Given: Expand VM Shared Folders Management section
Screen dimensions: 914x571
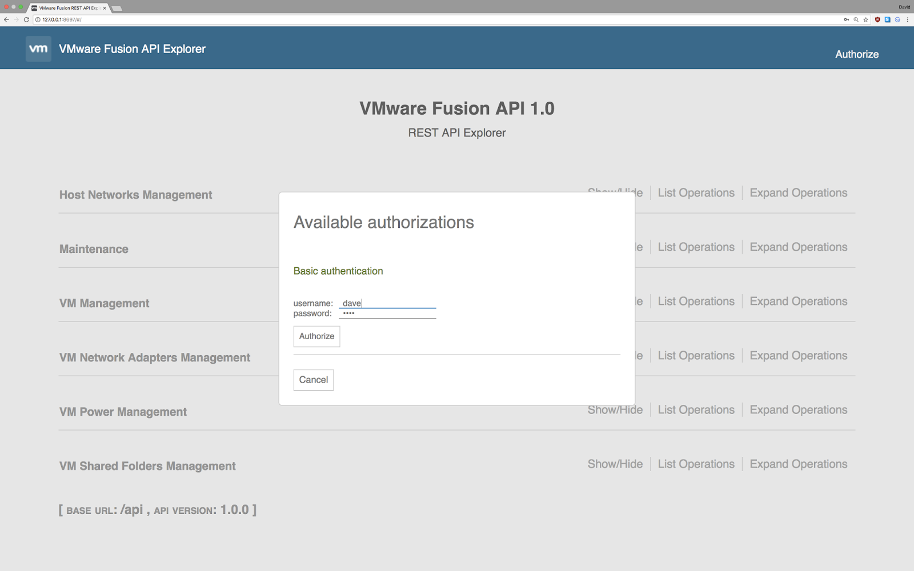Looking at the screenshot, I should (147, 466).
